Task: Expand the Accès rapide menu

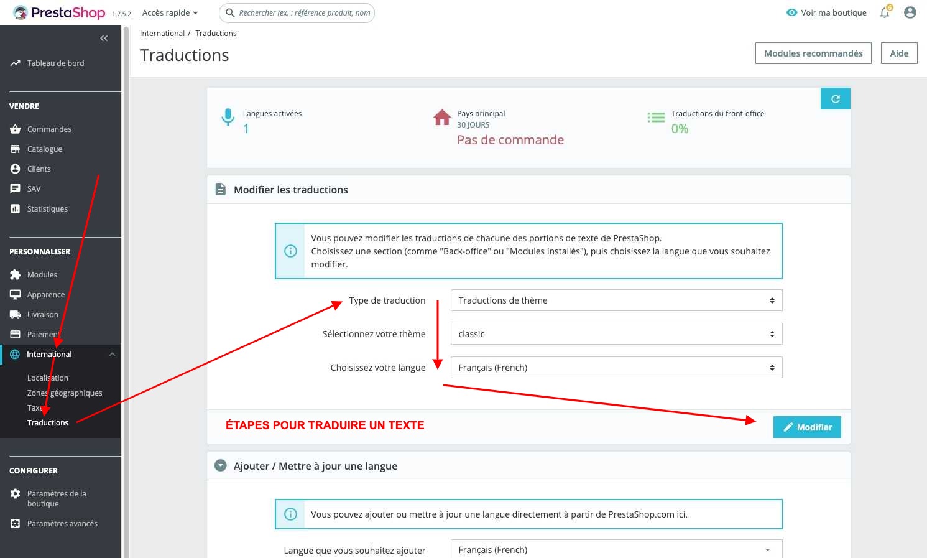Action: coord(170,13)
